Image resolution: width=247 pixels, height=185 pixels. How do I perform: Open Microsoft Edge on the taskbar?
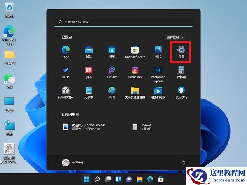click(x=150, y=179)
